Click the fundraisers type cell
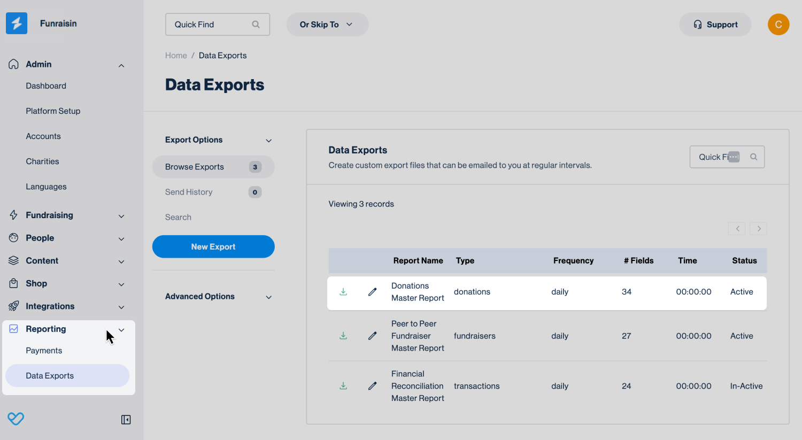Image resolution: width=802 pixels, height=440 pixels. pos(475,336)
